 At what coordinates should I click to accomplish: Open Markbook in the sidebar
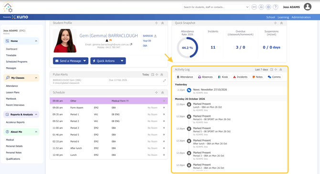tap(11, 99)
